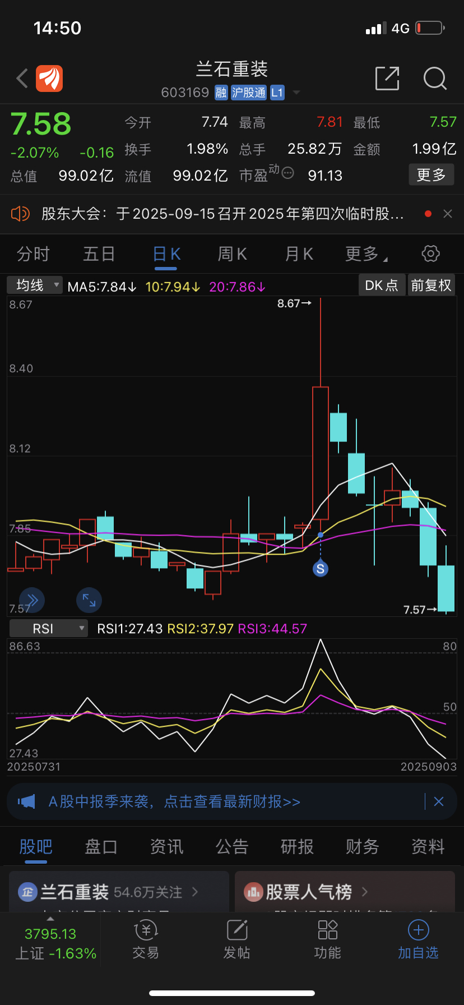464x1005 pixels.
Task: Tap 加自选 add to watchlist
Action: [418, 940]
